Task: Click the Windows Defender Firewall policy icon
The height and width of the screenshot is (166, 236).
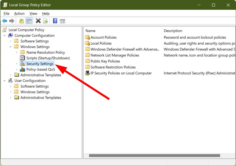Action: 88,49
